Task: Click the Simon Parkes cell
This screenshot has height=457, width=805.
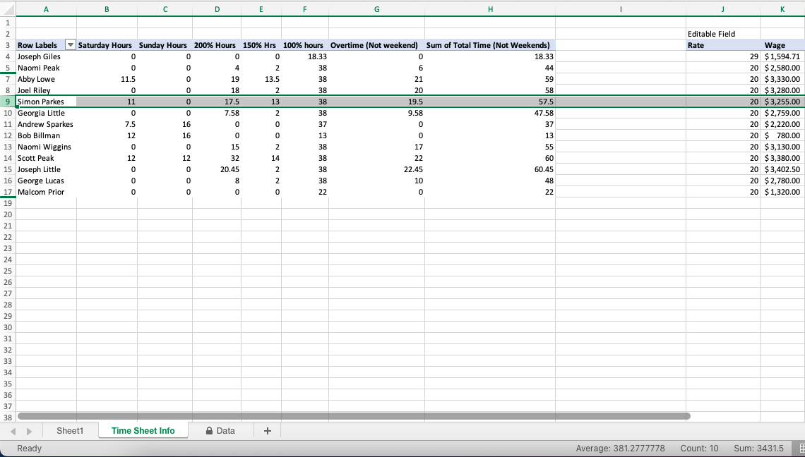Action: coord(46,102)
